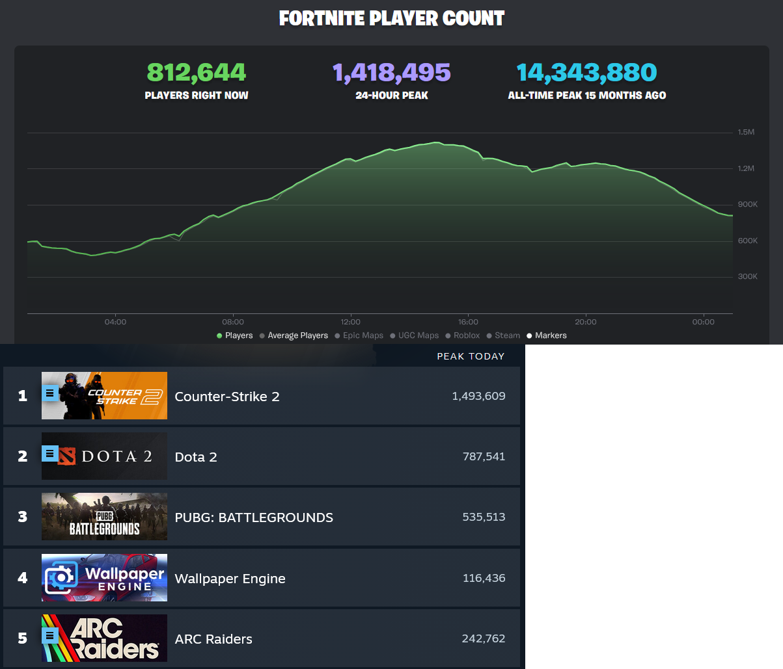Click Counter-Strike 2 peak value 1,493,609
This screenshot has width=783, height=669.
tap(478, 396)
